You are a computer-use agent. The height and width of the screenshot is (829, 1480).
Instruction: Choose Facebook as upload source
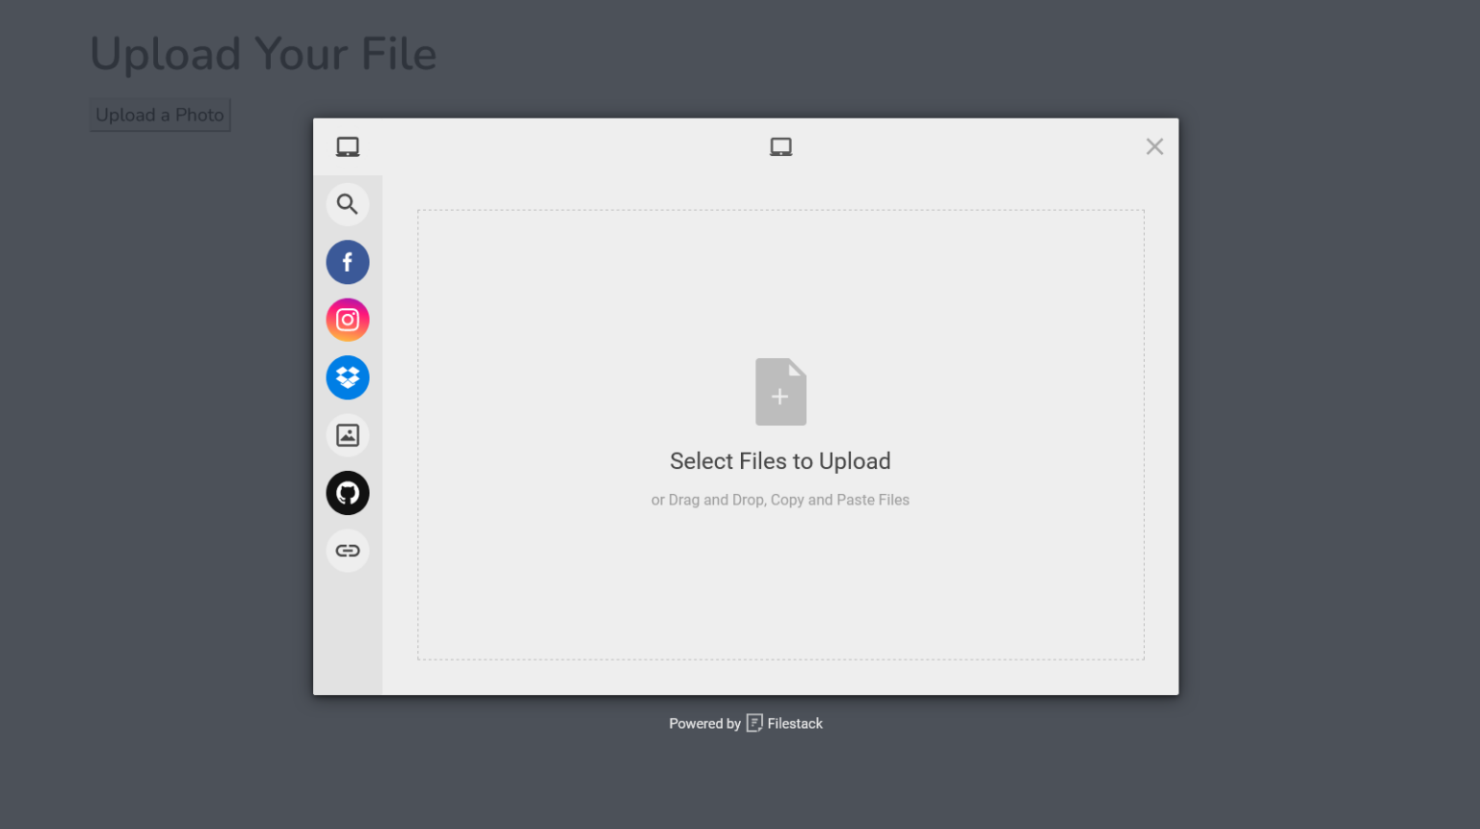[x=348, y=262]
